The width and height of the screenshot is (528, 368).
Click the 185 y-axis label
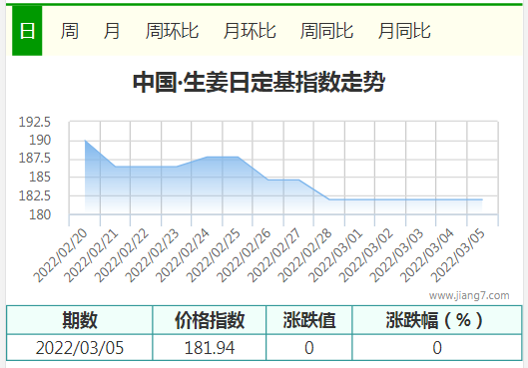pyautogui.click(x=40, y=177)
